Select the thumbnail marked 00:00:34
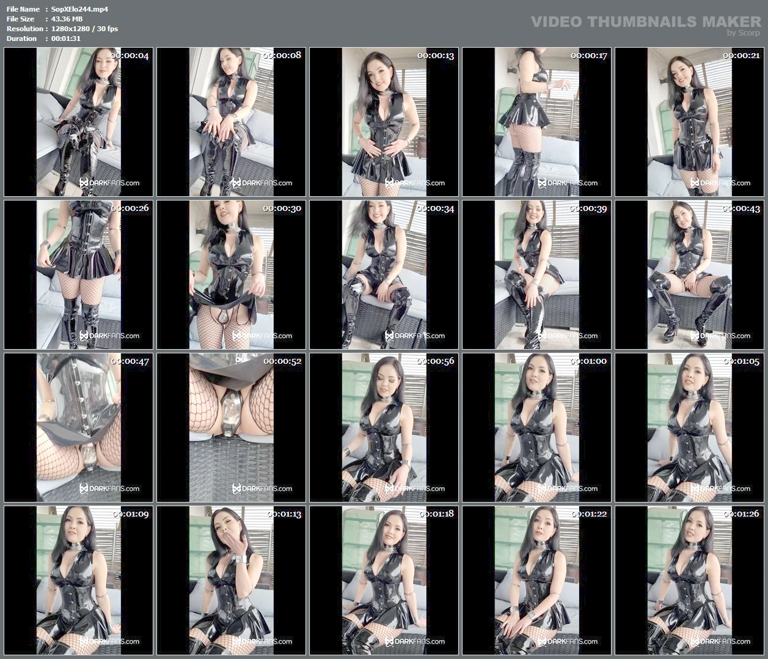Image resolution: width=768 pixels, height=659 pixels. pos(384,275)
